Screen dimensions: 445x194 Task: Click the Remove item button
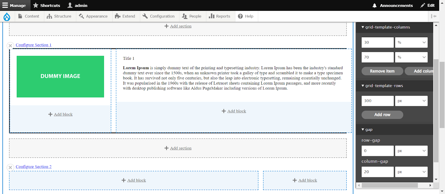tap(382, 71)
